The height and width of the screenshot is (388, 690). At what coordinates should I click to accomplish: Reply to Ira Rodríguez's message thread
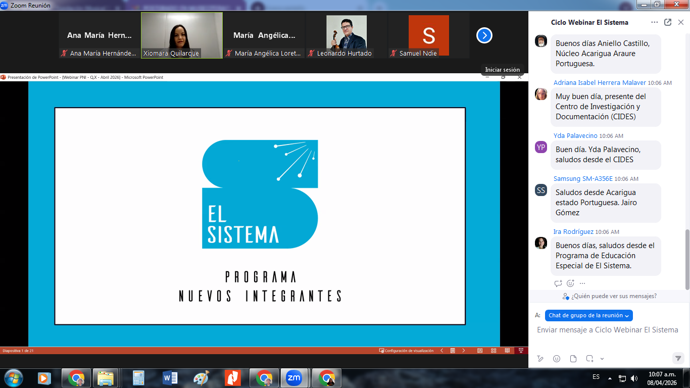point(558,283)
